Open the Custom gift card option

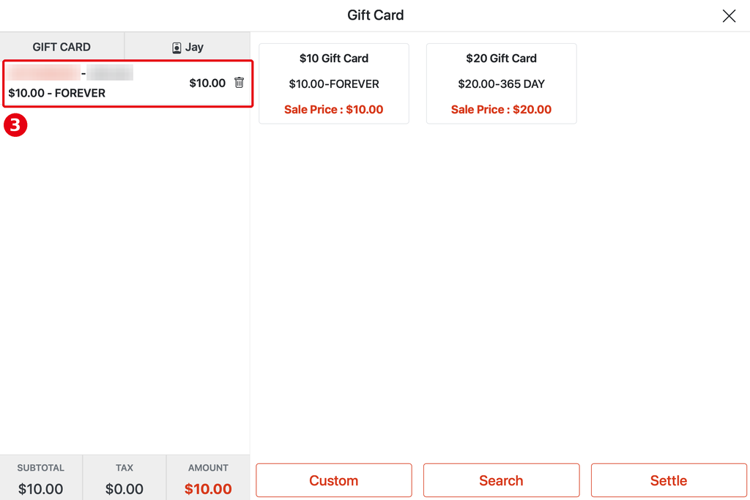(x=334, y=480)
